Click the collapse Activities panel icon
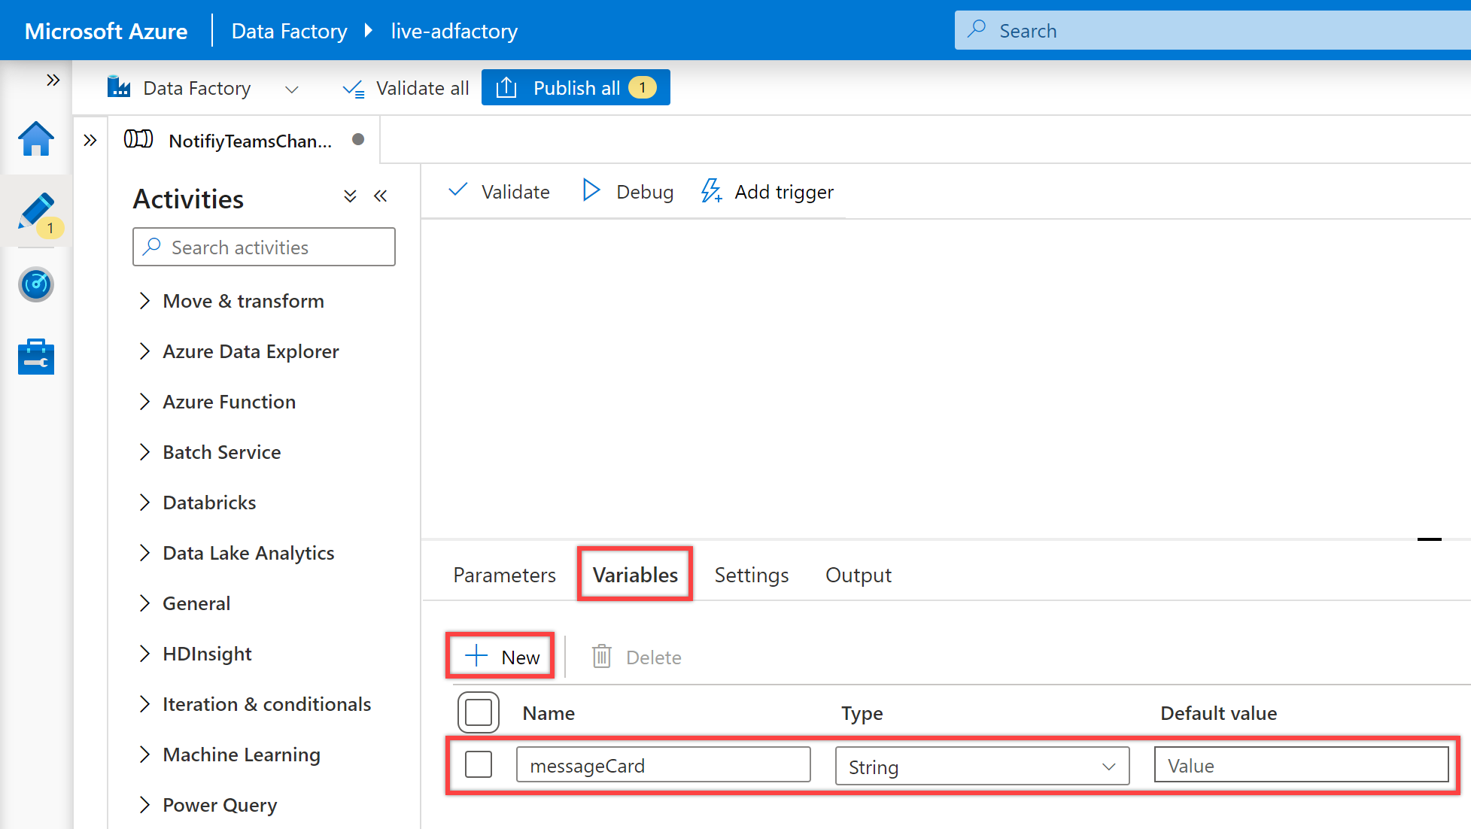The height and width of the screenshot is (829, 1471). pos(382,197)
